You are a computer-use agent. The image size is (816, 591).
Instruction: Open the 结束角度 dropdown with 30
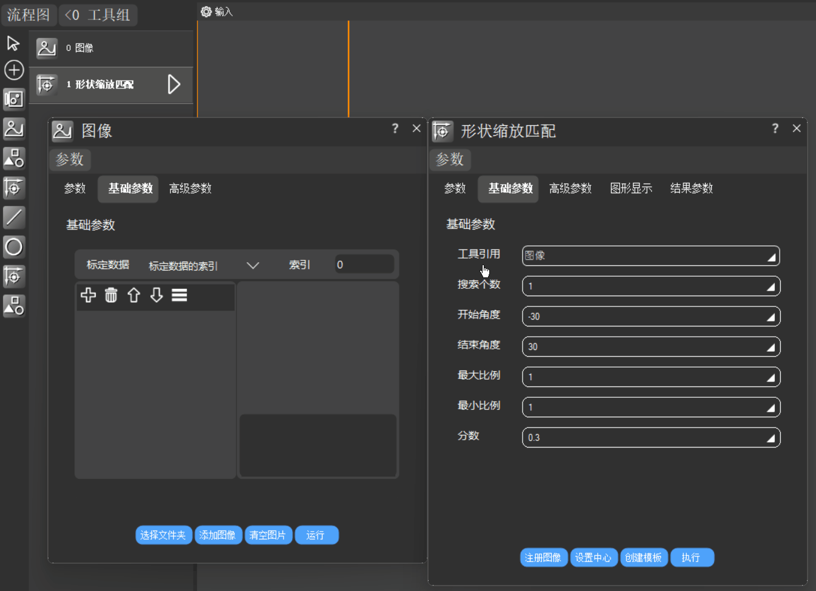tap(651, 346)
